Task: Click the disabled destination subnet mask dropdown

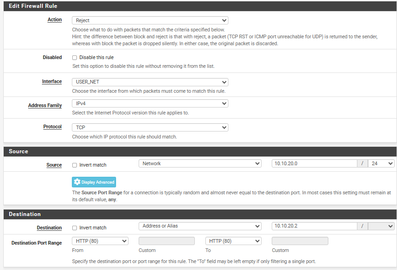Action: [x=381, y=226]
